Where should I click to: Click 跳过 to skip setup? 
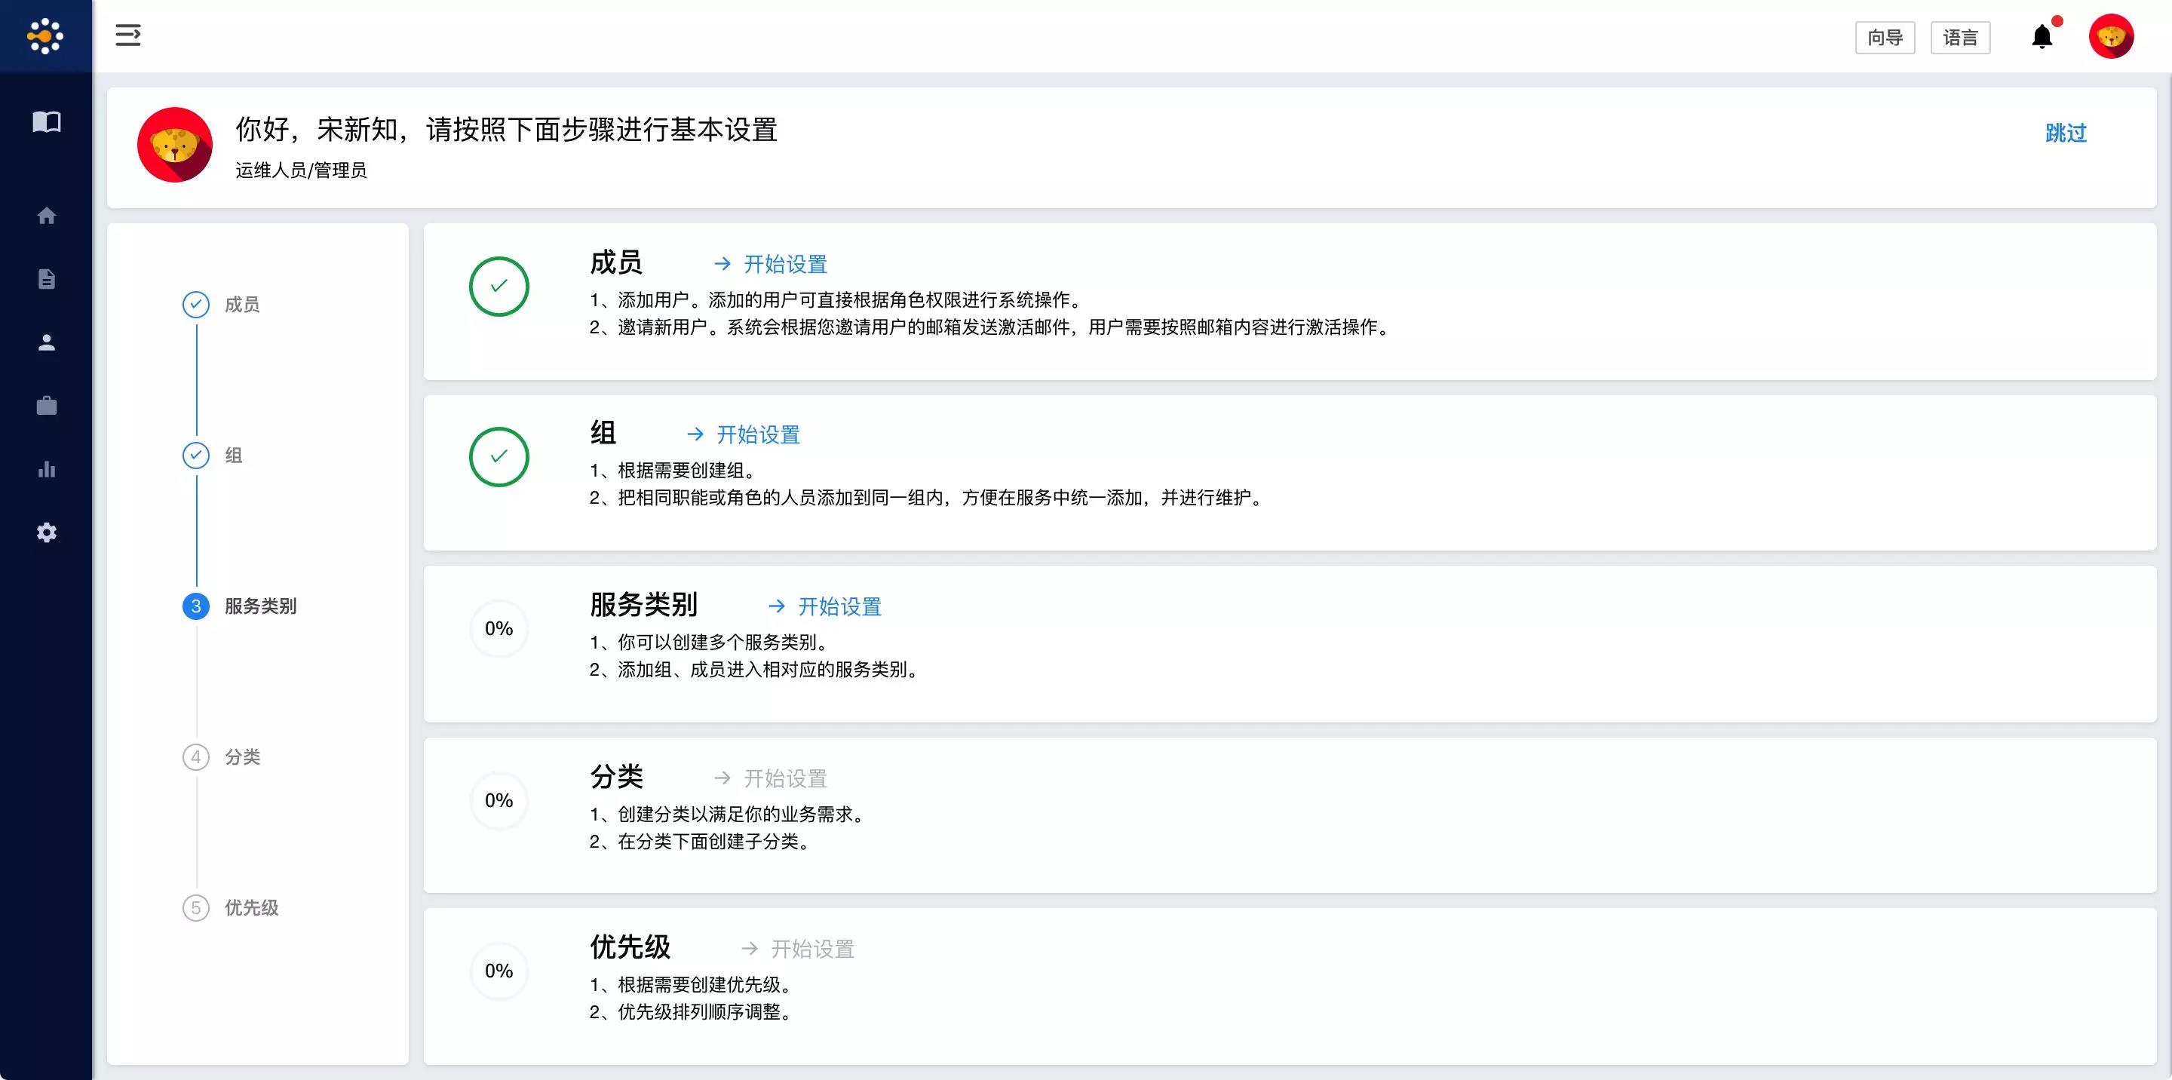(2065, 133)
